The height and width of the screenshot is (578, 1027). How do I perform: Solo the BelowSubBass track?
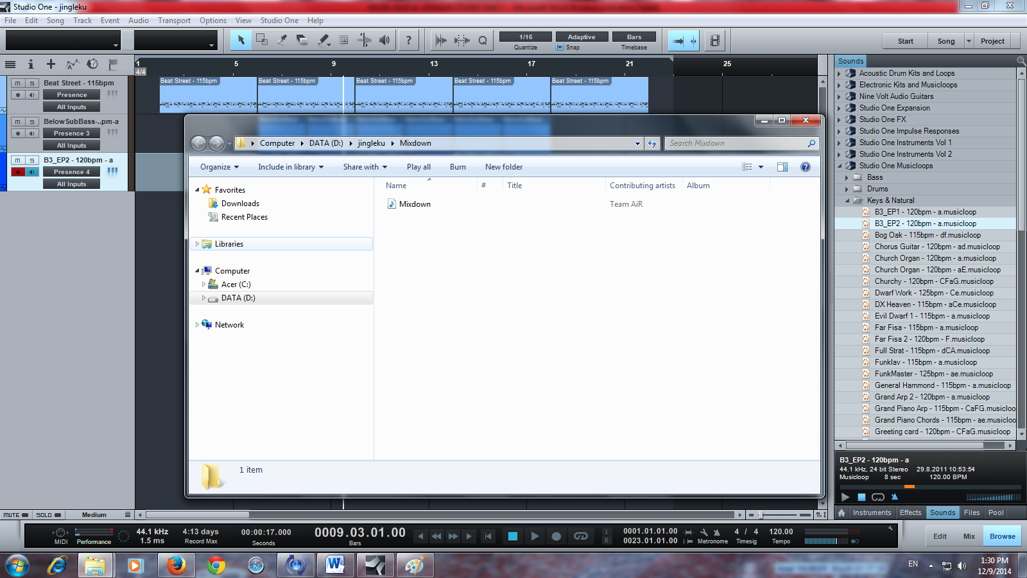(x=31, y=122)
